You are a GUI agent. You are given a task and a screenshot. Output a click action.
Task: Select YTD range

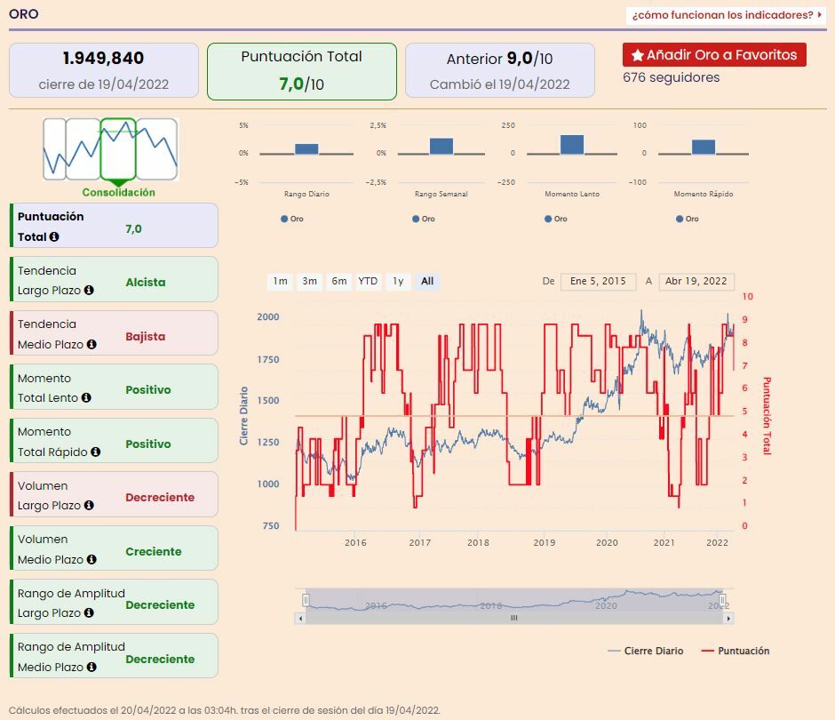368,282
